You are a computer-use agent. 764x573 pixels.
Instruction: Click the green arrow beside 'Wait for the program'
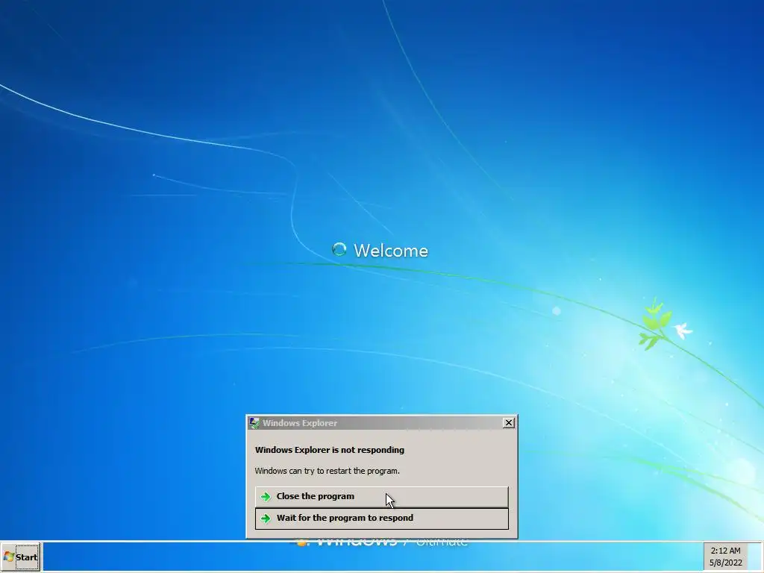(x=266, y=519)
